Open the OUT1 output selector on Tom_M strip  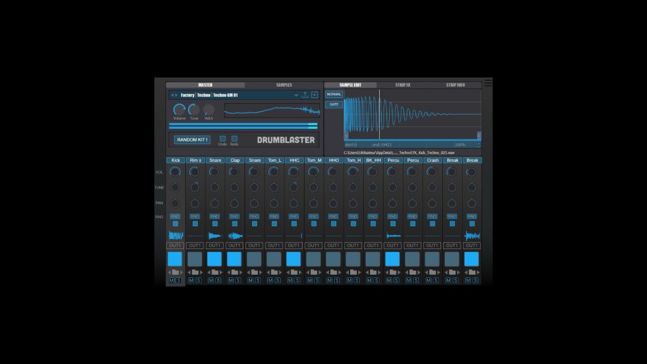click(313, 245)
